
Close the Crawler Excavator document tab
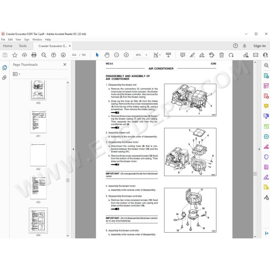tap(70, 46)
